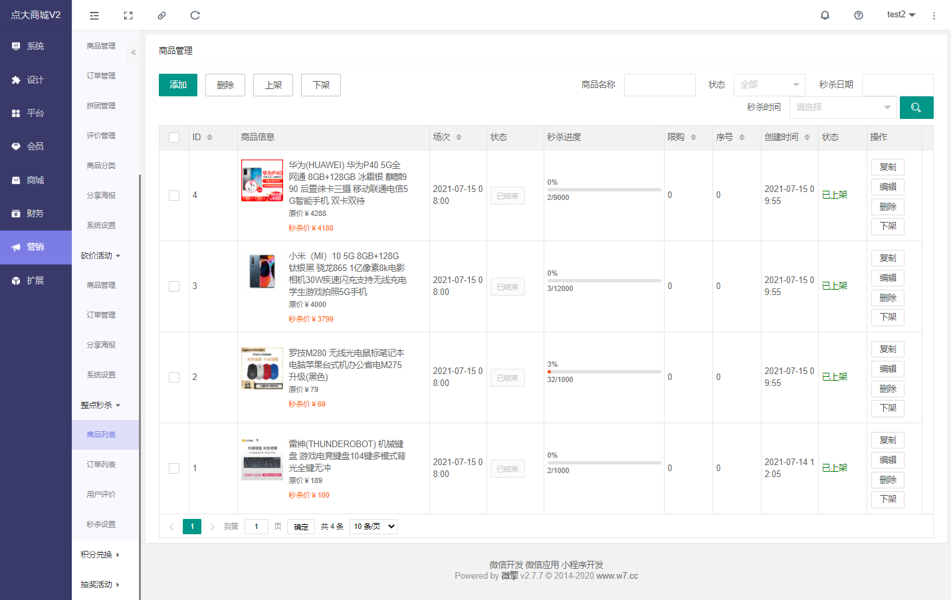Viewport: 951px width, 600px height.
Task: Open 财务 in main sidebar
Action: [x=36, y=213]
